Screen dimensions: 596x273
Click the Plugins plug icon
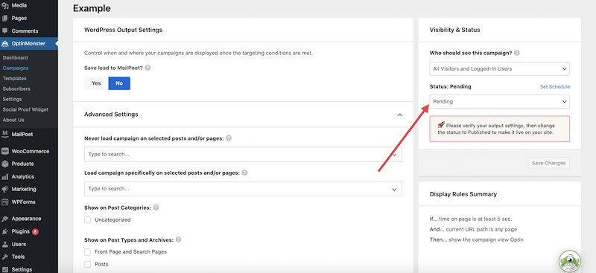tap(5, 231)
